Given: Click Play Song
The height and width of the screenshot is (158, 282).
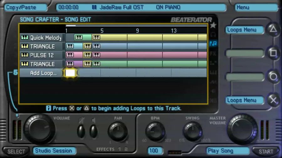Looking at the screenshot, I should (228, 151).
